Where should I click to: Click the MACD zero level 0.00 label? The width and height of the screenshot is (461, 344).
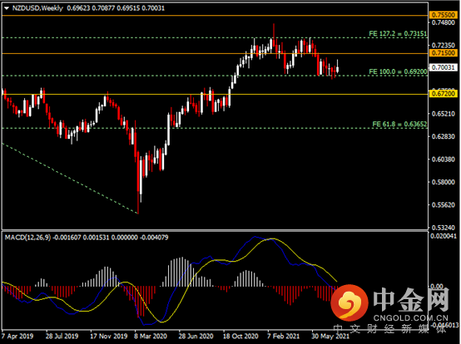point(437,286)
